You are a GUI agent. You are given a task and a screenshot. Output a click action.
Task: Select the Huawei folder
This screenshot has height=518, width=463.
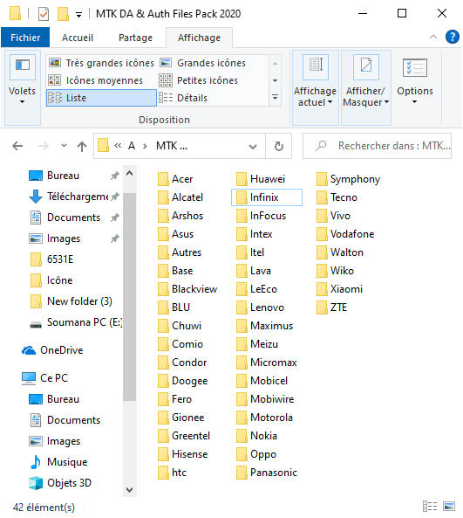pos(261,179)
